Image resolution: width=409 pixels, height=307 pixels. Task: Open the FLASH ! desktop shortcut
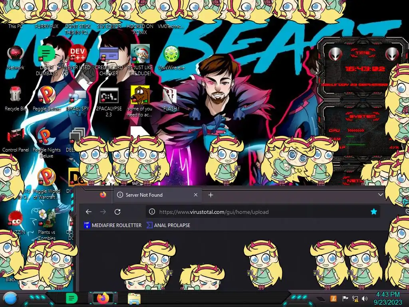click(171, 98)
